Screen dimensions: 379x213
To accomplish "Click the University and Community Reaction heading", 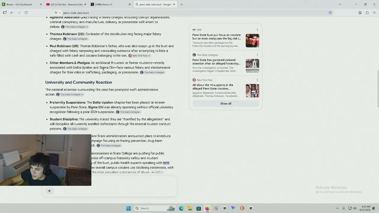I will pos(78,82).
